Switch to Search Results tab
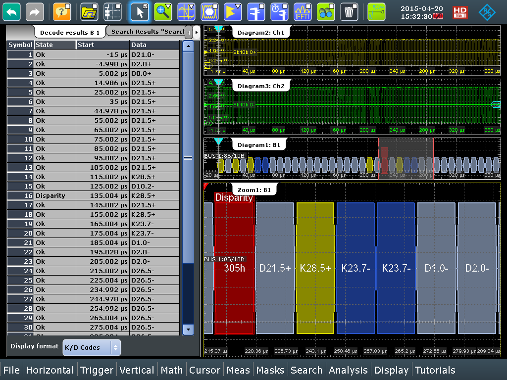Screen dimensions: 507x380 coord(147,32)
